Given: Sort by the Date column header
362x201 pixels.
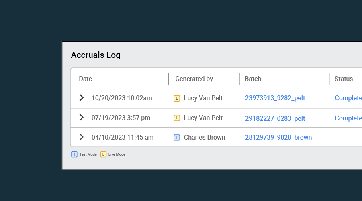Looking at the screenshot, I should 86,79.
